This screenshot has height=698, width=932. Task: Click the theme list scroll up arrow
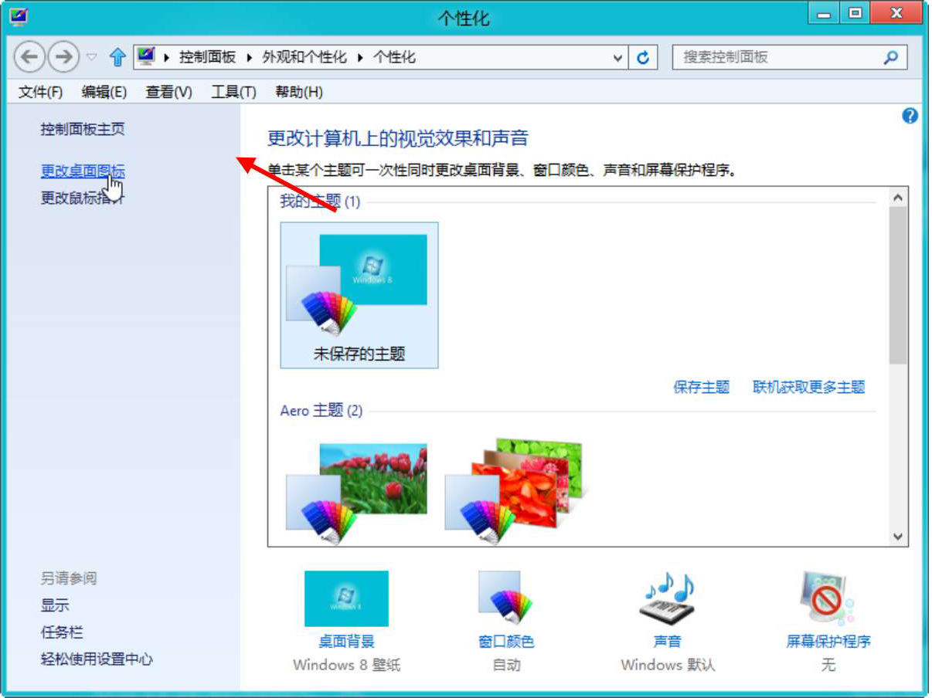click(897, 198)
